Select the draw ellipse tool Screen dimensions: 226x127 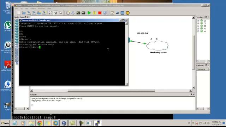pos(127,13)
